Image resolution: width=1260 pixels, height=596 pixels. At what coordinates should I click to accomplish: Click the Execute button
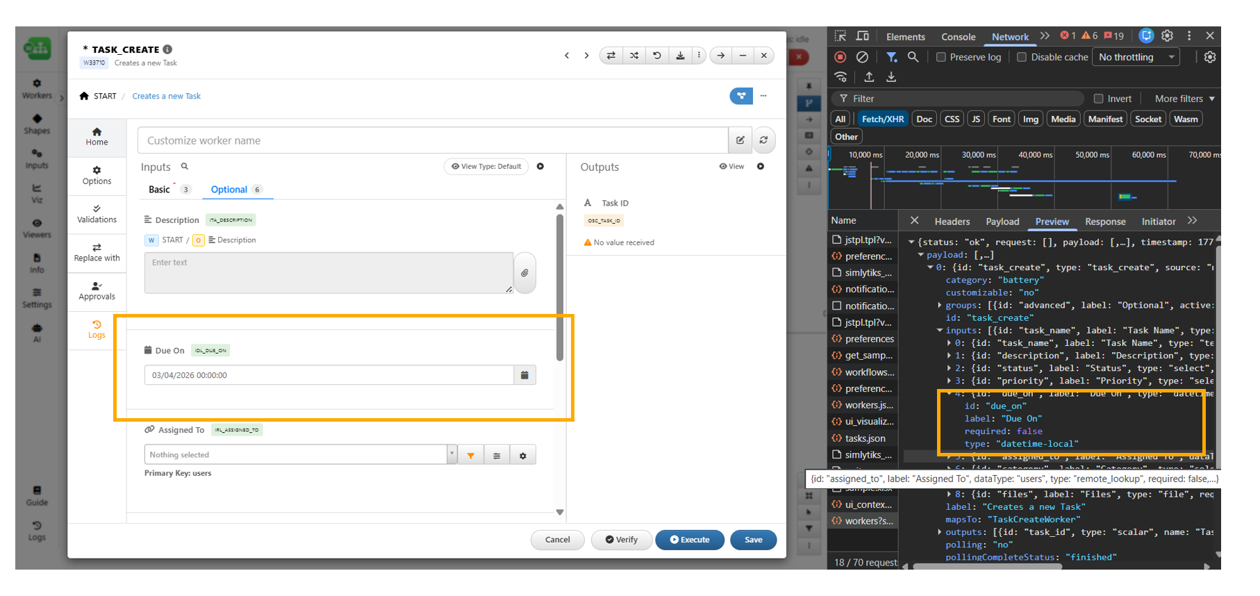pos(689,540)
